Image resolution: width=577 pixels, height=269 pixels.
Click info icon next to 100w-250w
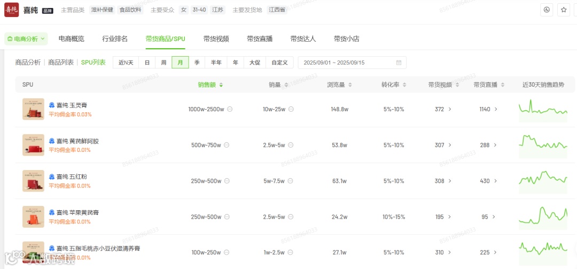[x=227, y=252]
